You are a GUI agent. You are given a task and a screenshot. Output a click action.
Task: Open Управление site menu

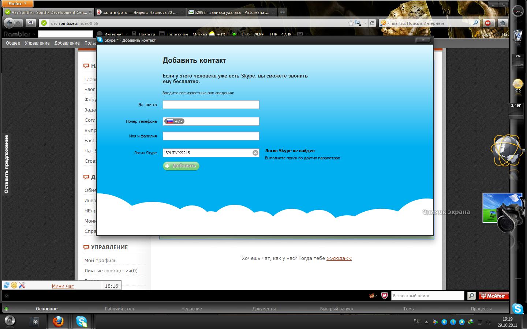pos(37,43)
